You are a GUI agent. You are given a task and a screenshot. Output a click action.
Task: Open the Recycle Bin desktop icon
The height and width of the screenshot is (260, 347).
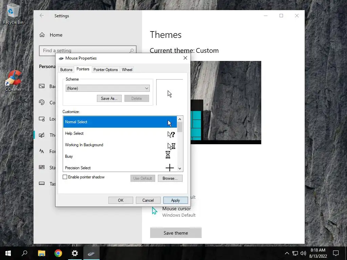[13, 14]
